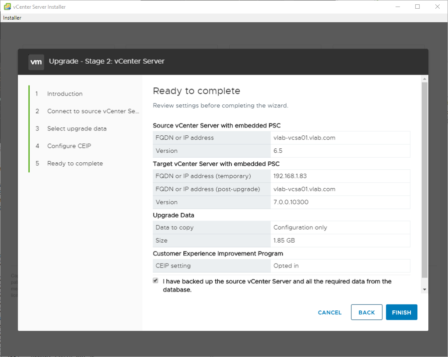The width and height of the screenshot is (448, 357).
Task: Click 'Configuration only' data to copy value
Action: click(x=300, y=227)
